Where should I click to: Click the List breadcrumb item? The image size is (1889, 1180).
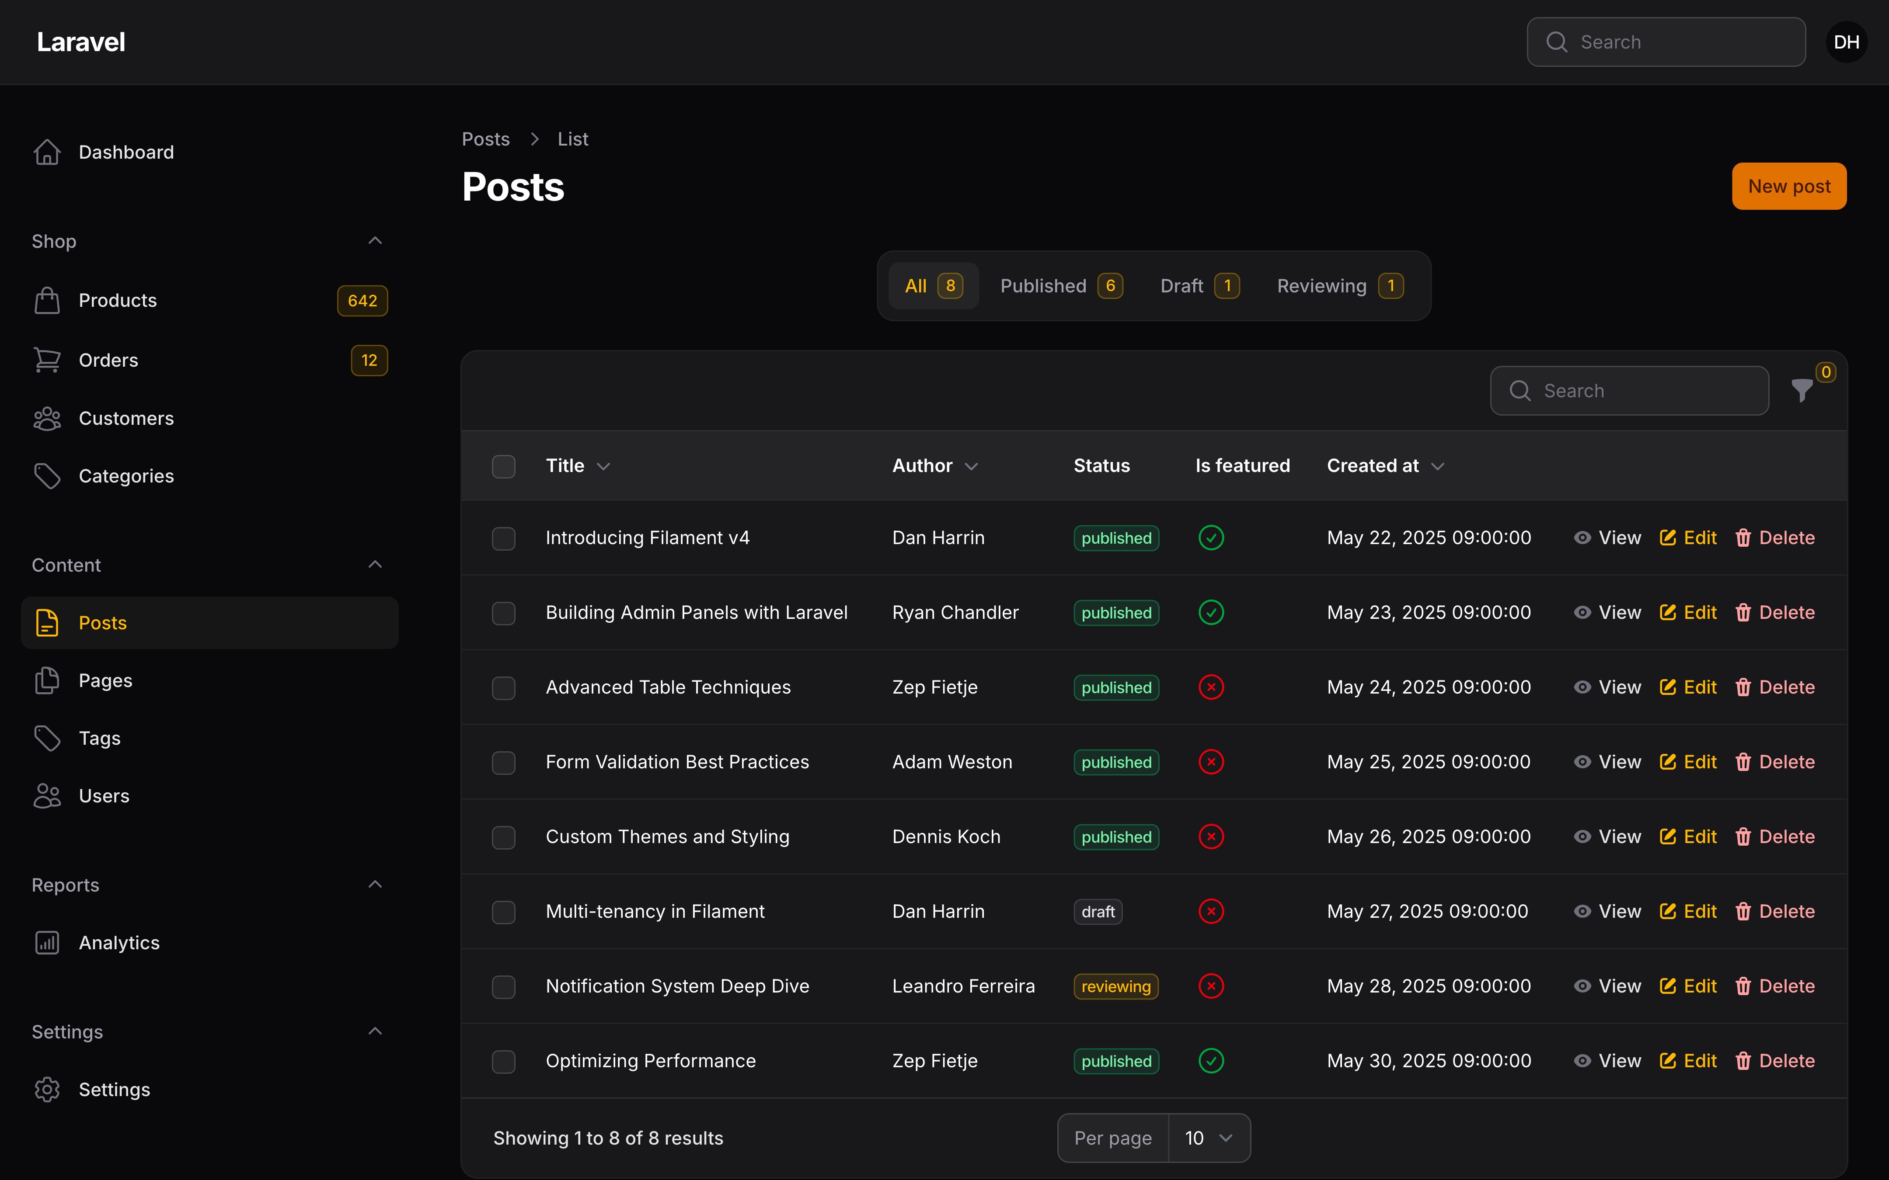coord(572,139)
